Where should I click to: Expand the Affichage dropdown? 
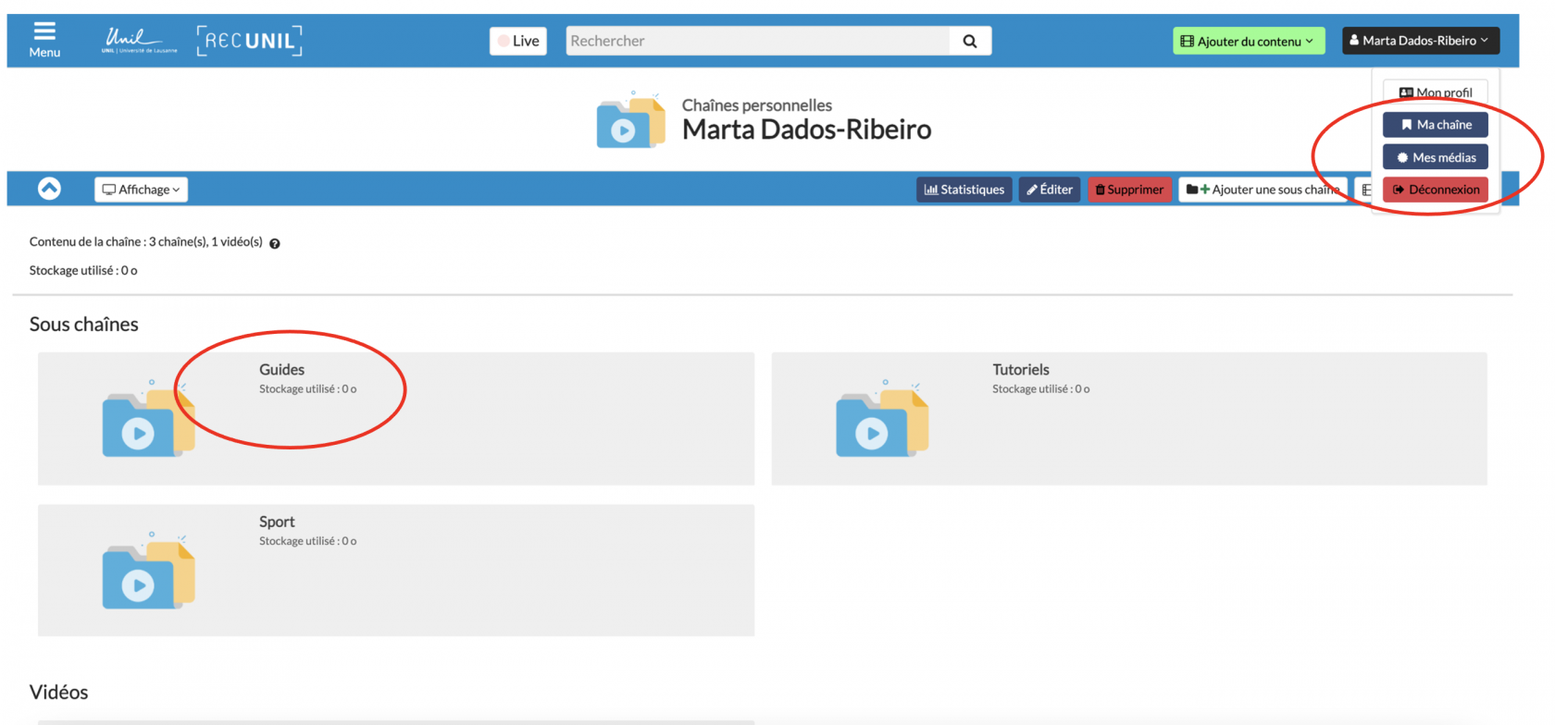point(141,190)
